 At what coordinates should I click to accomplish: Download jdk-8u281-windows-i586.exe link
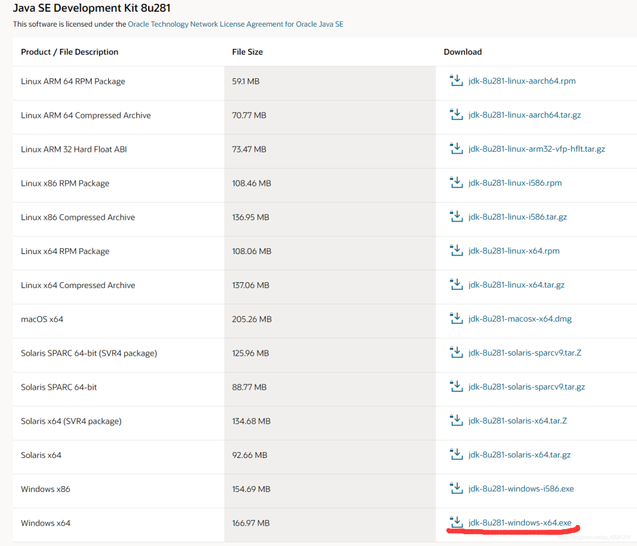(521, 489)
